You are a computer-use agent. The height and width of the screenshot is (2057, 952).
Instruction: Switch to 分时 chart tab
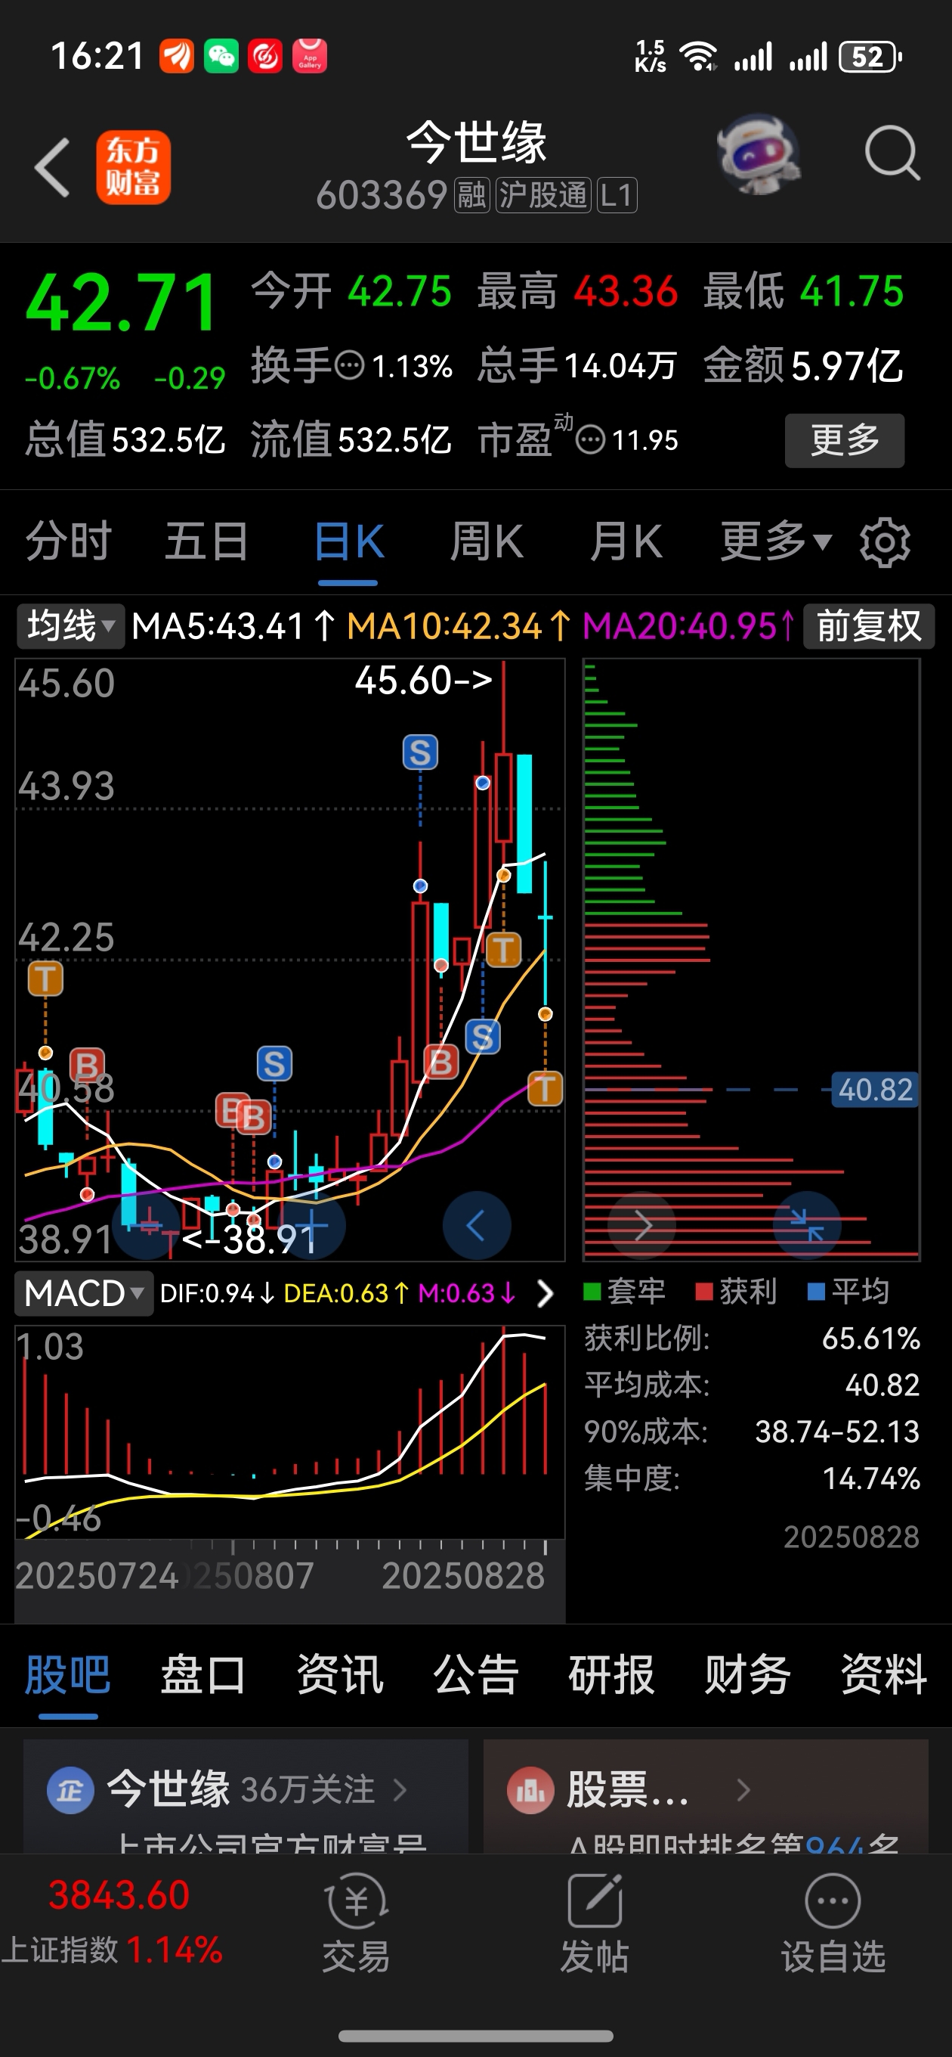tap(69, 541)
